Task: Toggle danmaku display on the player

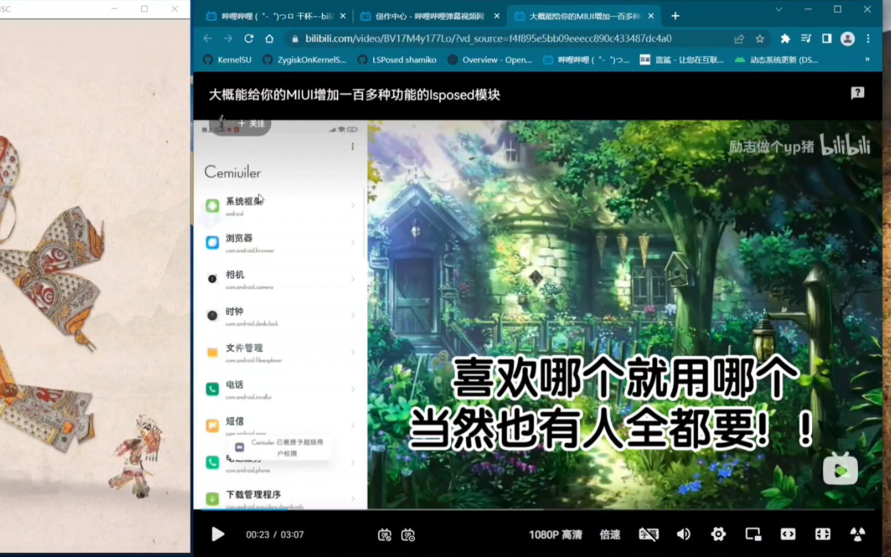Action: 384,535
